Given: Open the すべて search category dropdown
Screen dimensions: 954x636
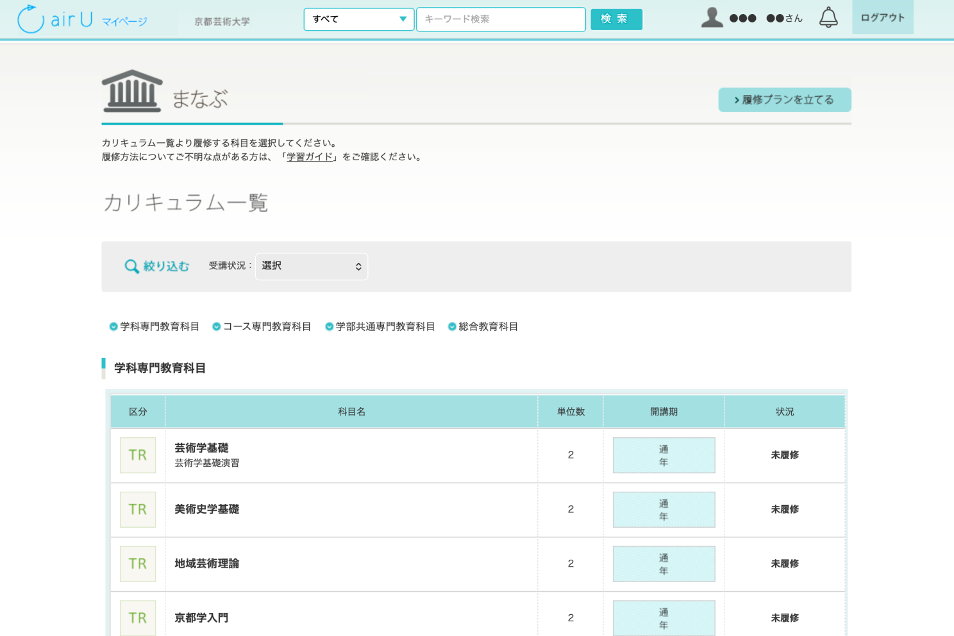Looking at the screenshot, I should pyautogui.click(x=359, y=19).
